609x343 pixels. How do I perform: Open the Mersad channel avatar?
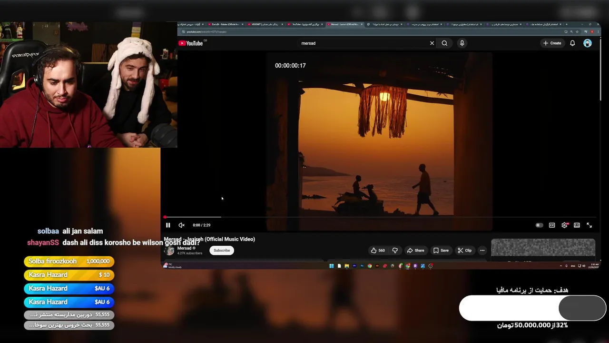(x=169, y=251)
